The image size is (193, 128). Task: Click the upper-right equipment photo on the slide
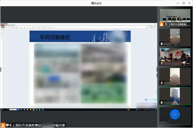tap(104, 53)
